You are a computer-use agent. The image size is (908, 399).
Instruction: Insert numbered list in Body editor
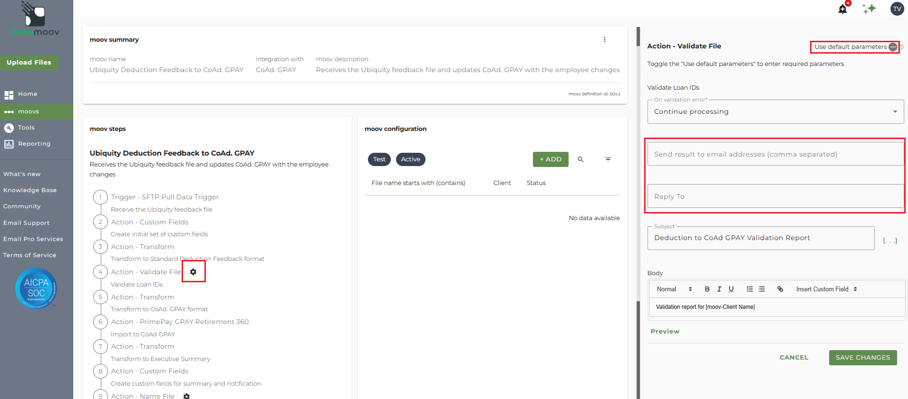click(750, 289)
